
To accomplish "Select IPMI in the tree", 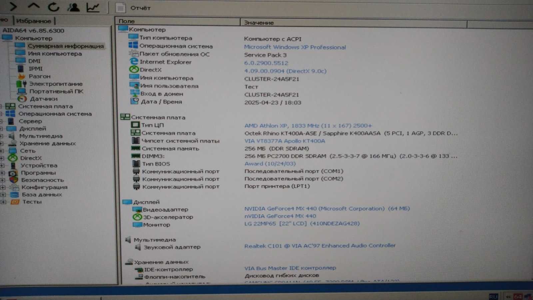I will click(36, 69).
